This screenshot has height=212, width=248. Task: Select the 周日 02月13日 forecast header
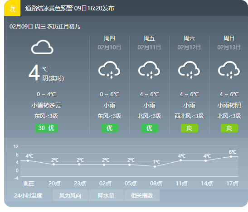coord(229,43)
